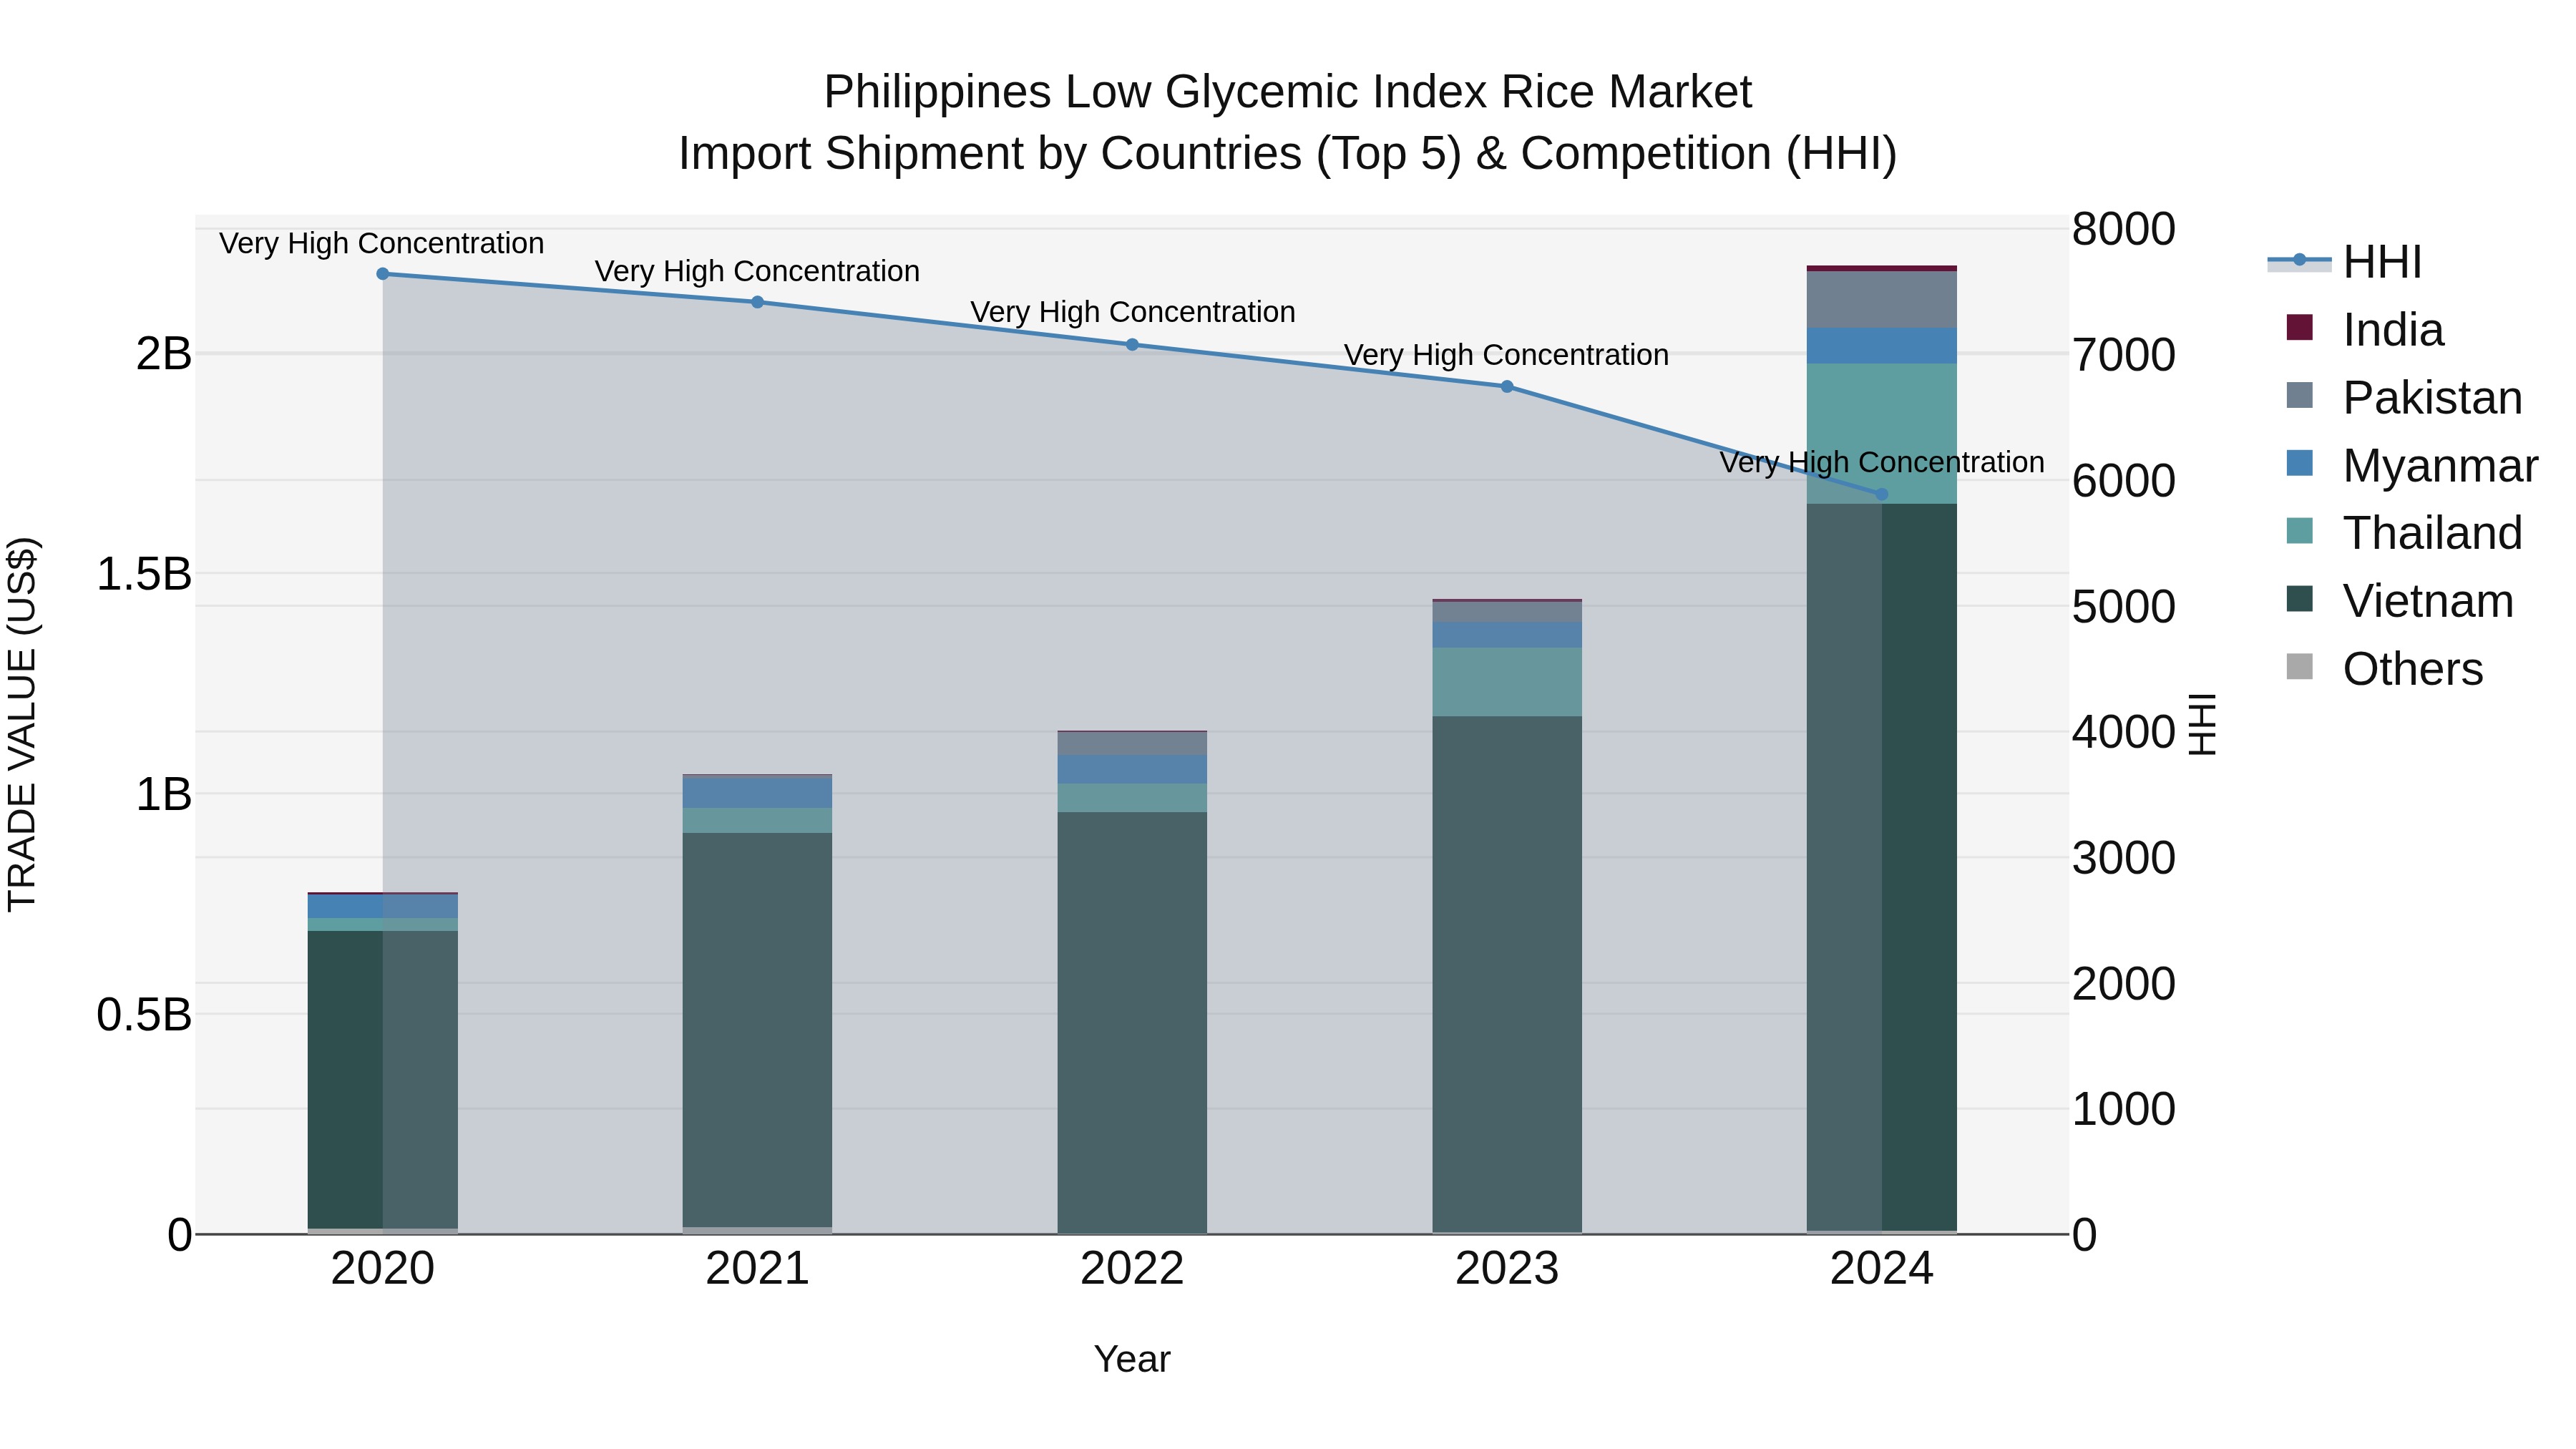Toggle the HHI line legend entry
Screen dimensions: 2576x1449
[x=2346, y=262]
